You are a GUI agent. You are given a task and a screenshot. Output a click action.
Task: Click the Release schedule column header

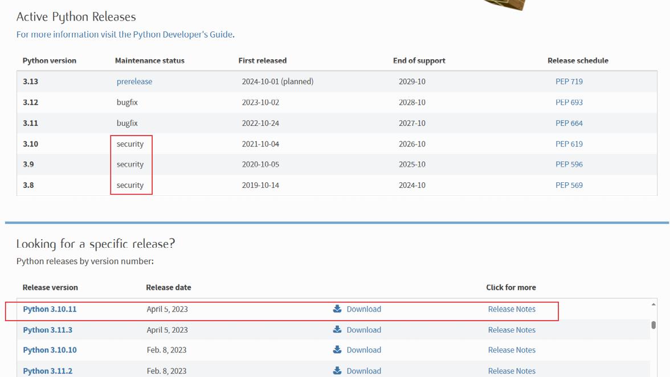pos(578,60)
